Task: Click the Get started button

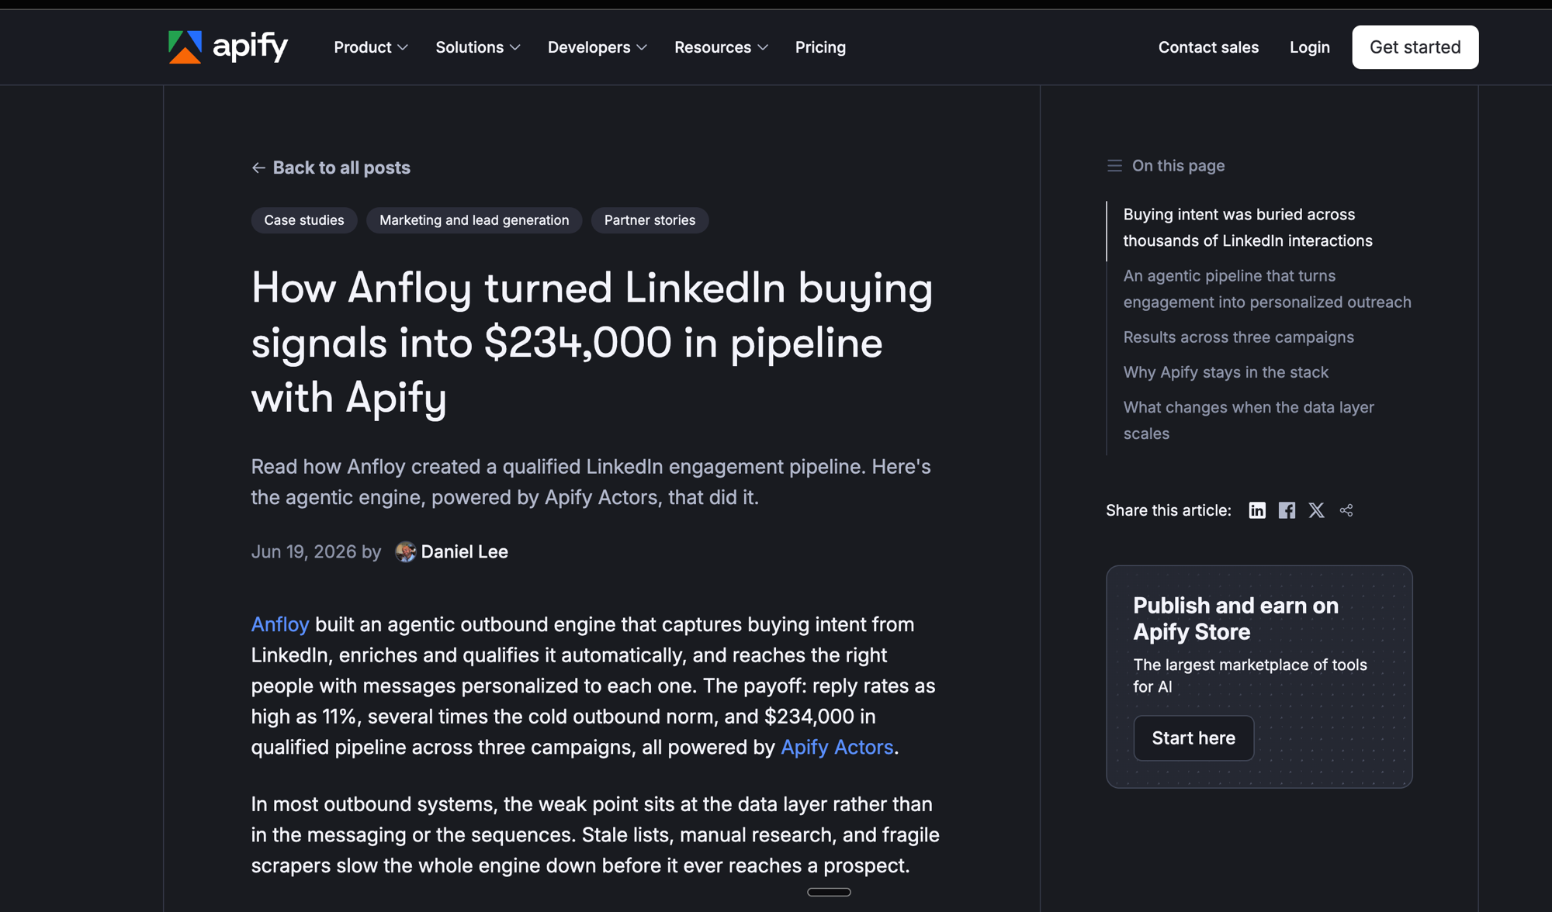Action: coord(1415,47)
